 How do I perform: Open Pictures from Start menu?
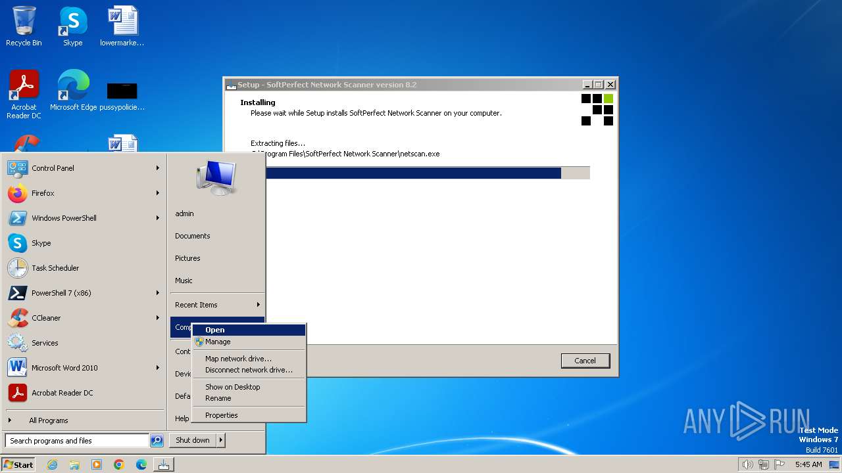pyautogui.click(x=217, y=258)
